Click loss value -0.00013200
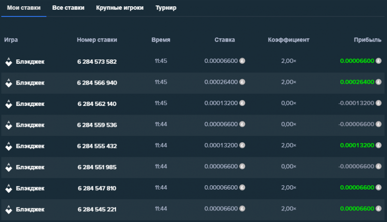Viewport: 387px width, 222px height. click(356, 103)
